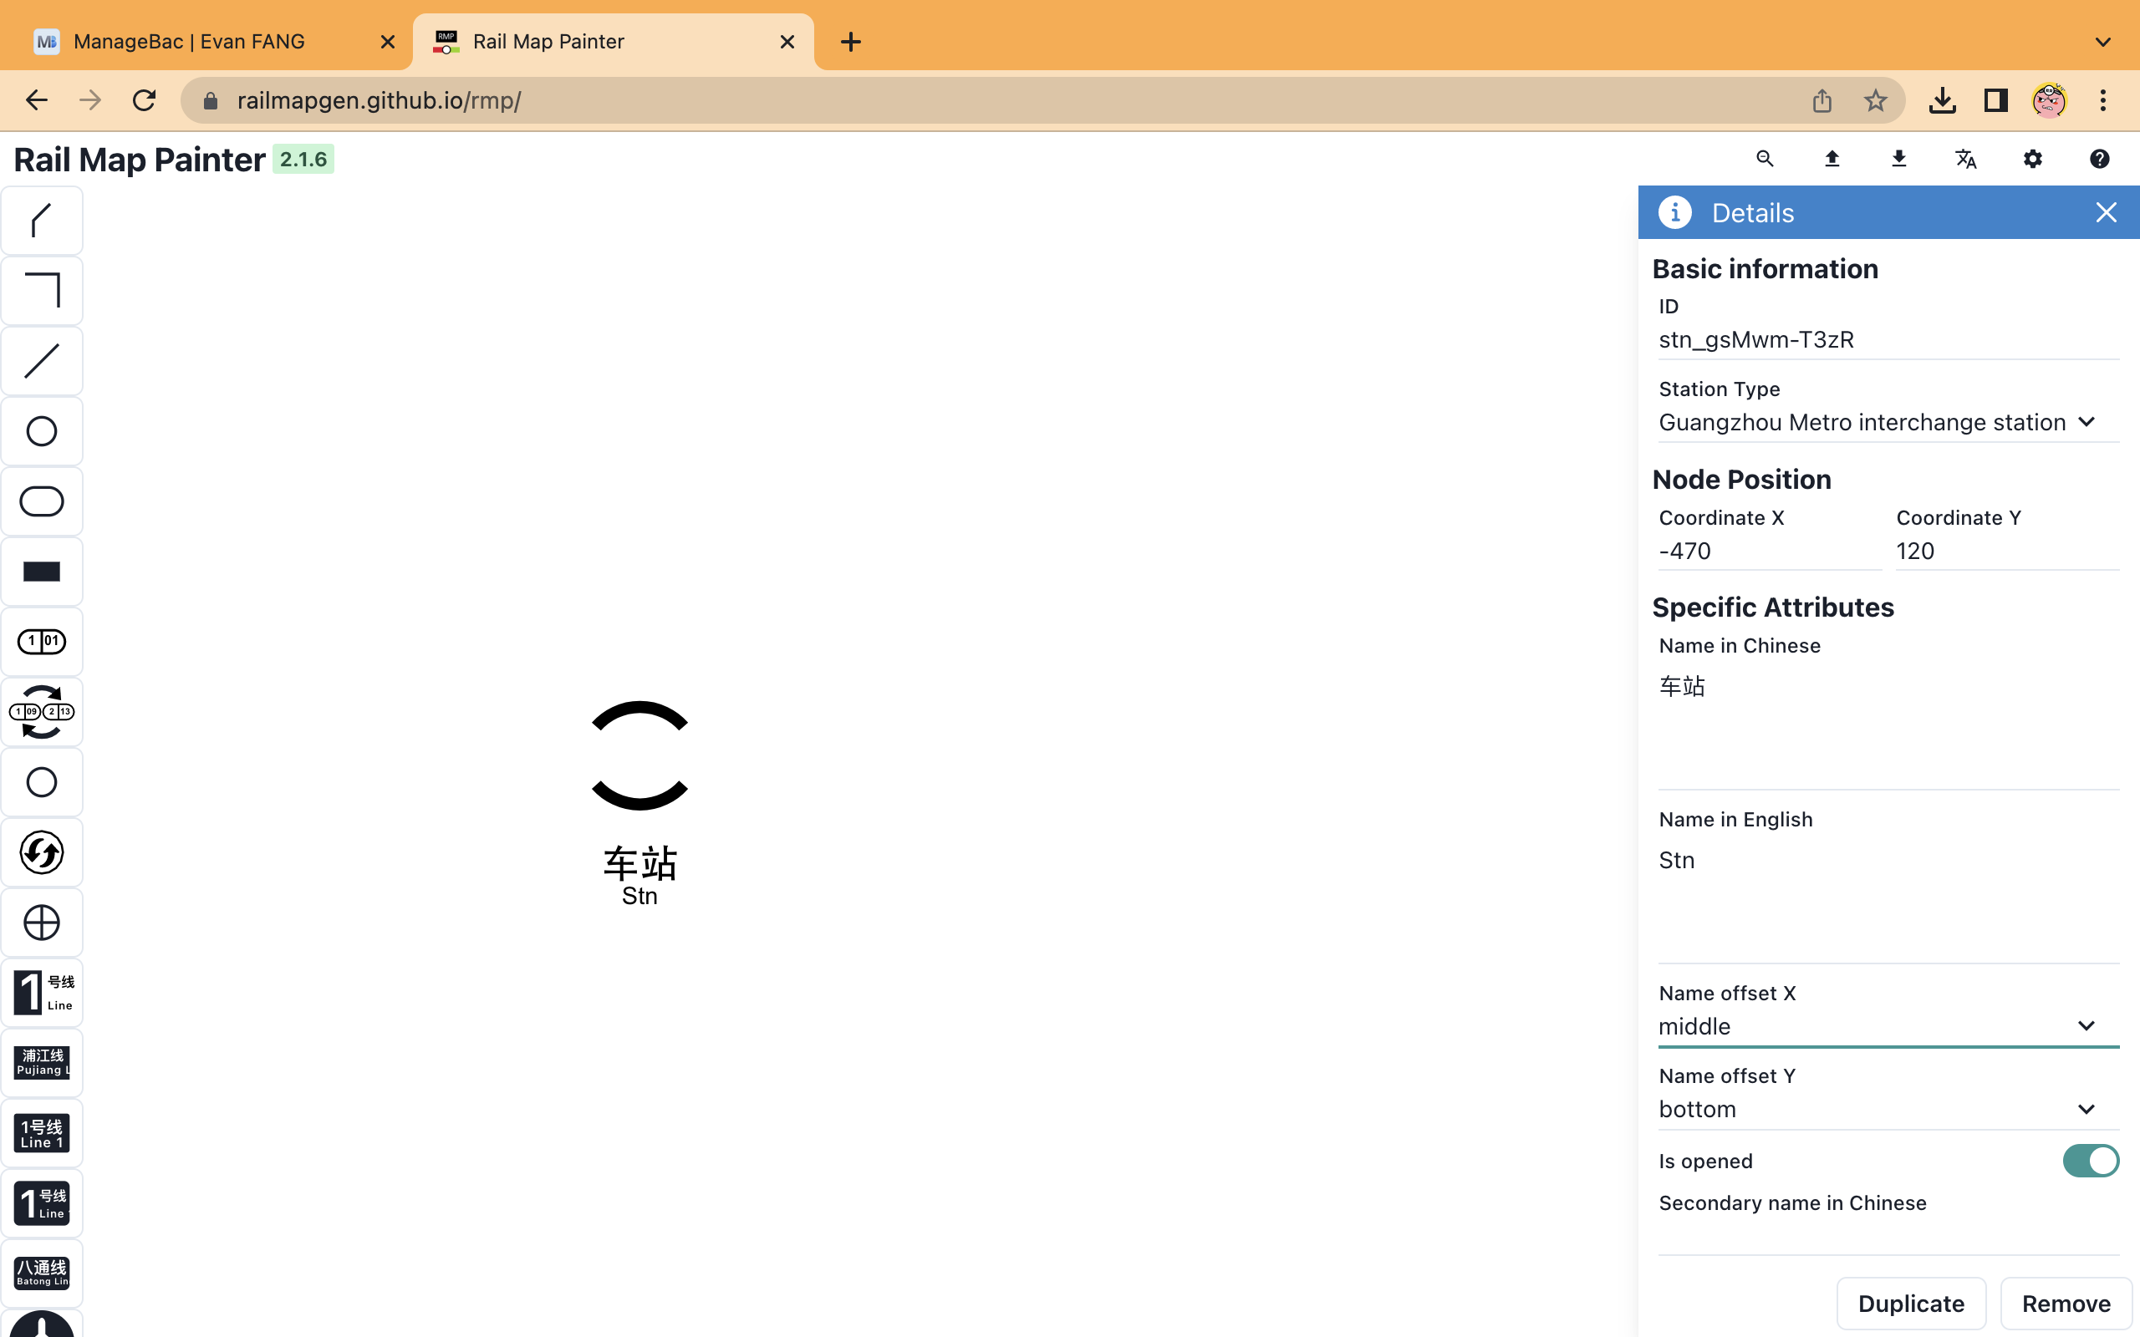
Task: Expand the browser tab list chevron
Action: tap(2103, 42)
